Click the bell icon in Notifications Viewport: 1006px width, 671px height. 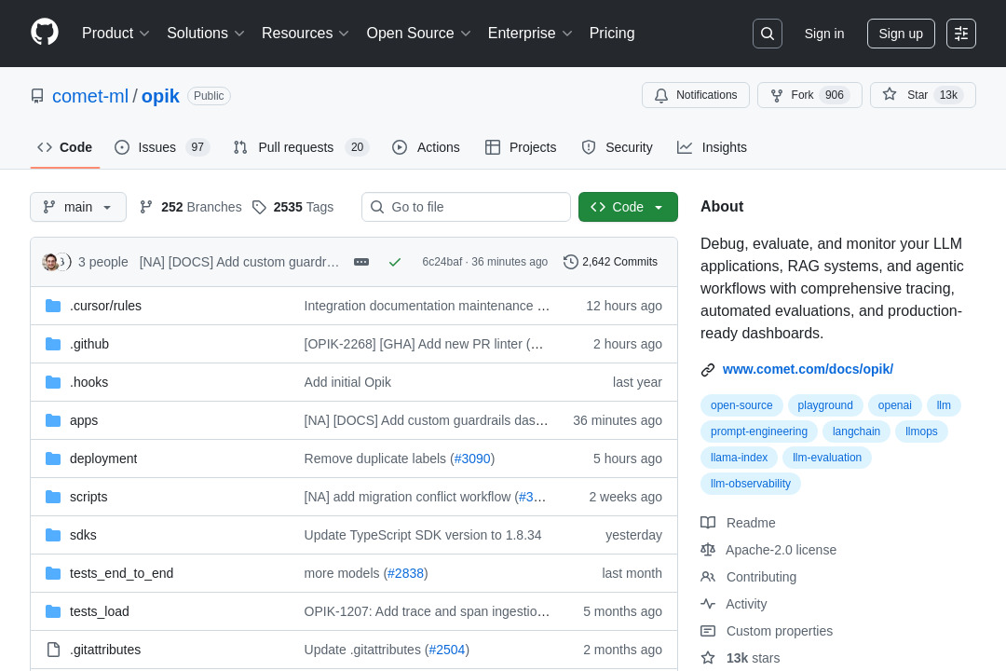click(660, 95)
